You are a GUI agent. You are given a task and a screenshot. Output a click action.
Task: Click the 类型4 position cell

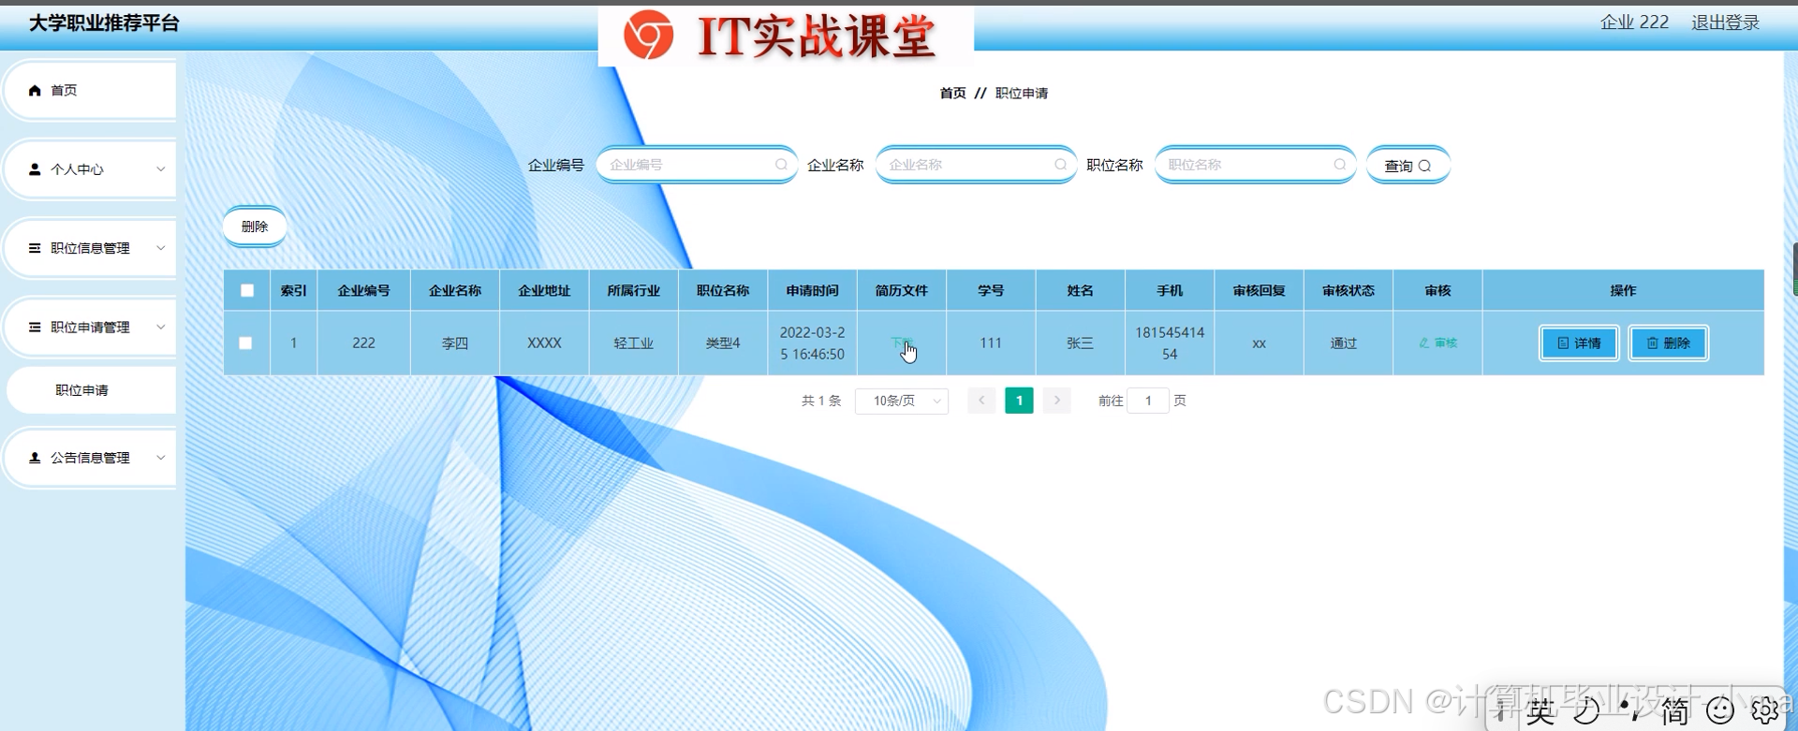tap(723, 344)
